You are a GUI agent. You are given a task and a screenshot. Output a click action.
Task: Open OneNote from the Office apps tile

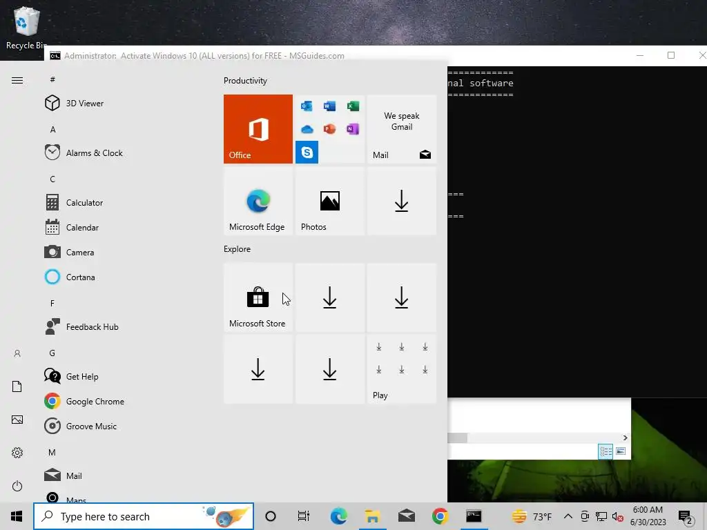pos(353,129)
